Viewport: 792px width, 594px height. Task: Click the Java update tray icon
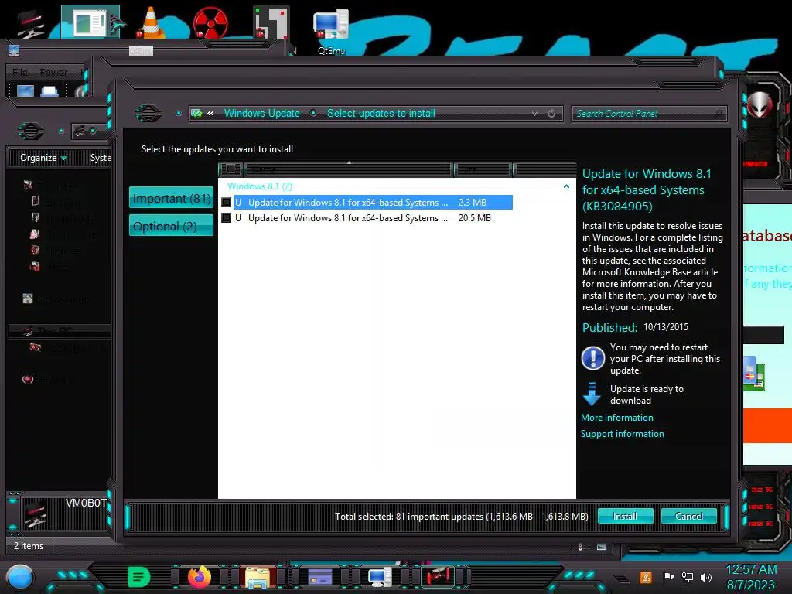pyautogui.click(x=646, y=577)
